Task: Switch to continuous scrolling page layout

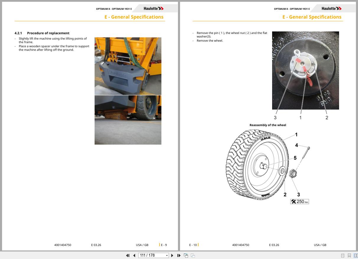Action: click(349, 255)
